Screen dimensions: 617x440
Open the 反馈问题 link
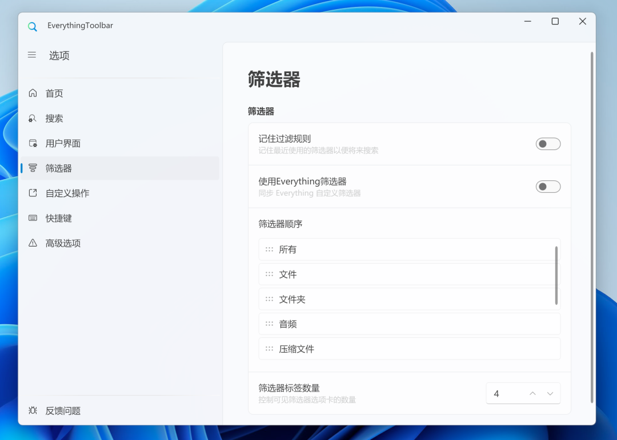pyautogui.click(x=120, y=410)
